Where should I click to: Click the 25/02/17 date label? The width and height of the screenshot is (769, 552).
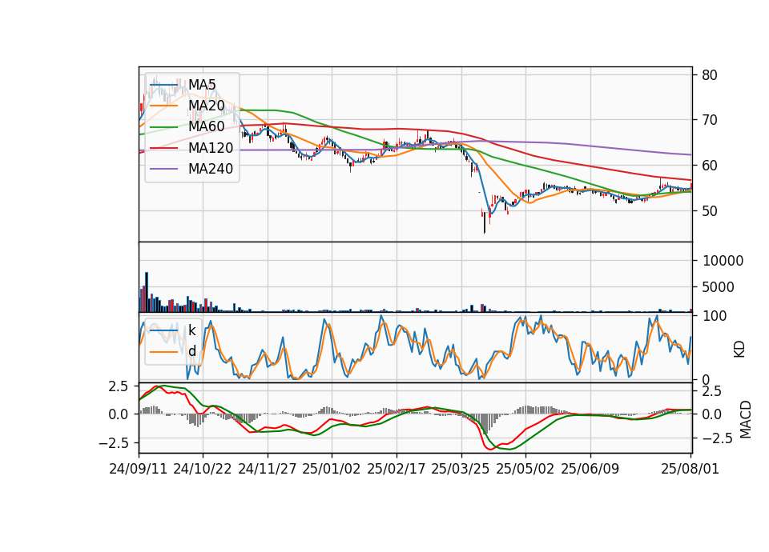coord(397,470)
